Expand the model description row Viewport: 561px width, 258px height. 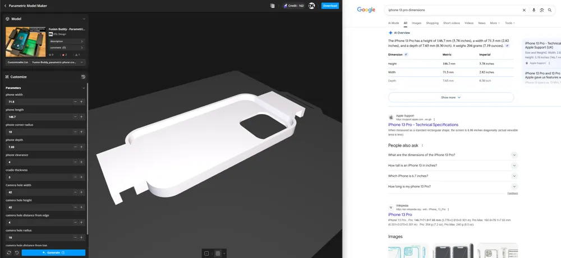[x=67, y=41]
